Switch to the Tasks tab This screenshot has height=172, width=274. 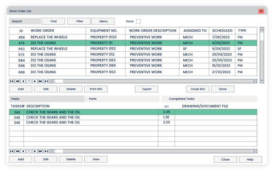[46, 99]
